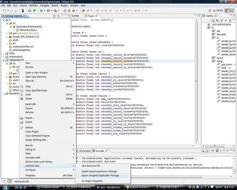Open the Navigate menu in menu bar

click(x=44, y=6)
